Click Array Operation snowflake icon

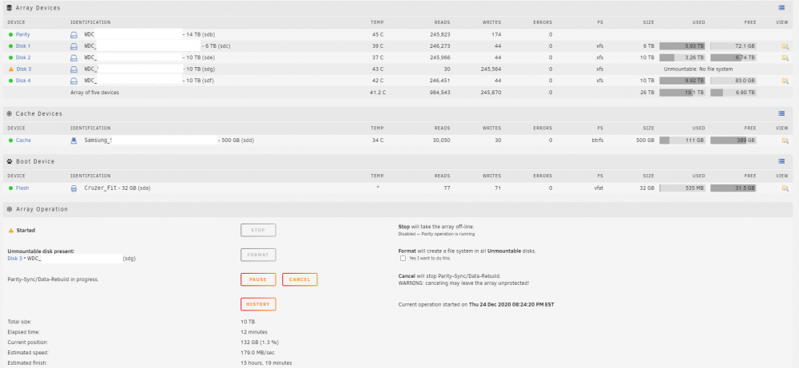pos(9,209)
